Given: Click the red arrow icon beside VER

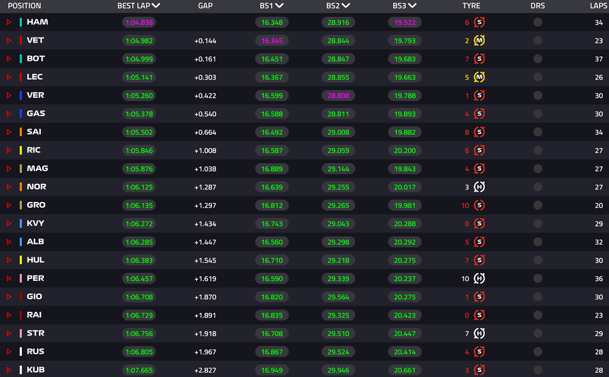Looking at the screenshot, I should click(x=9, y=95).
